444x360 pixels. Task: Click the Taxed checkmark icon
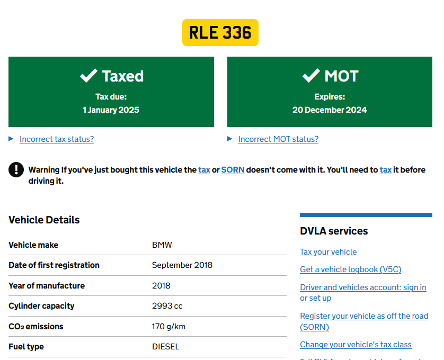(88, 76)
